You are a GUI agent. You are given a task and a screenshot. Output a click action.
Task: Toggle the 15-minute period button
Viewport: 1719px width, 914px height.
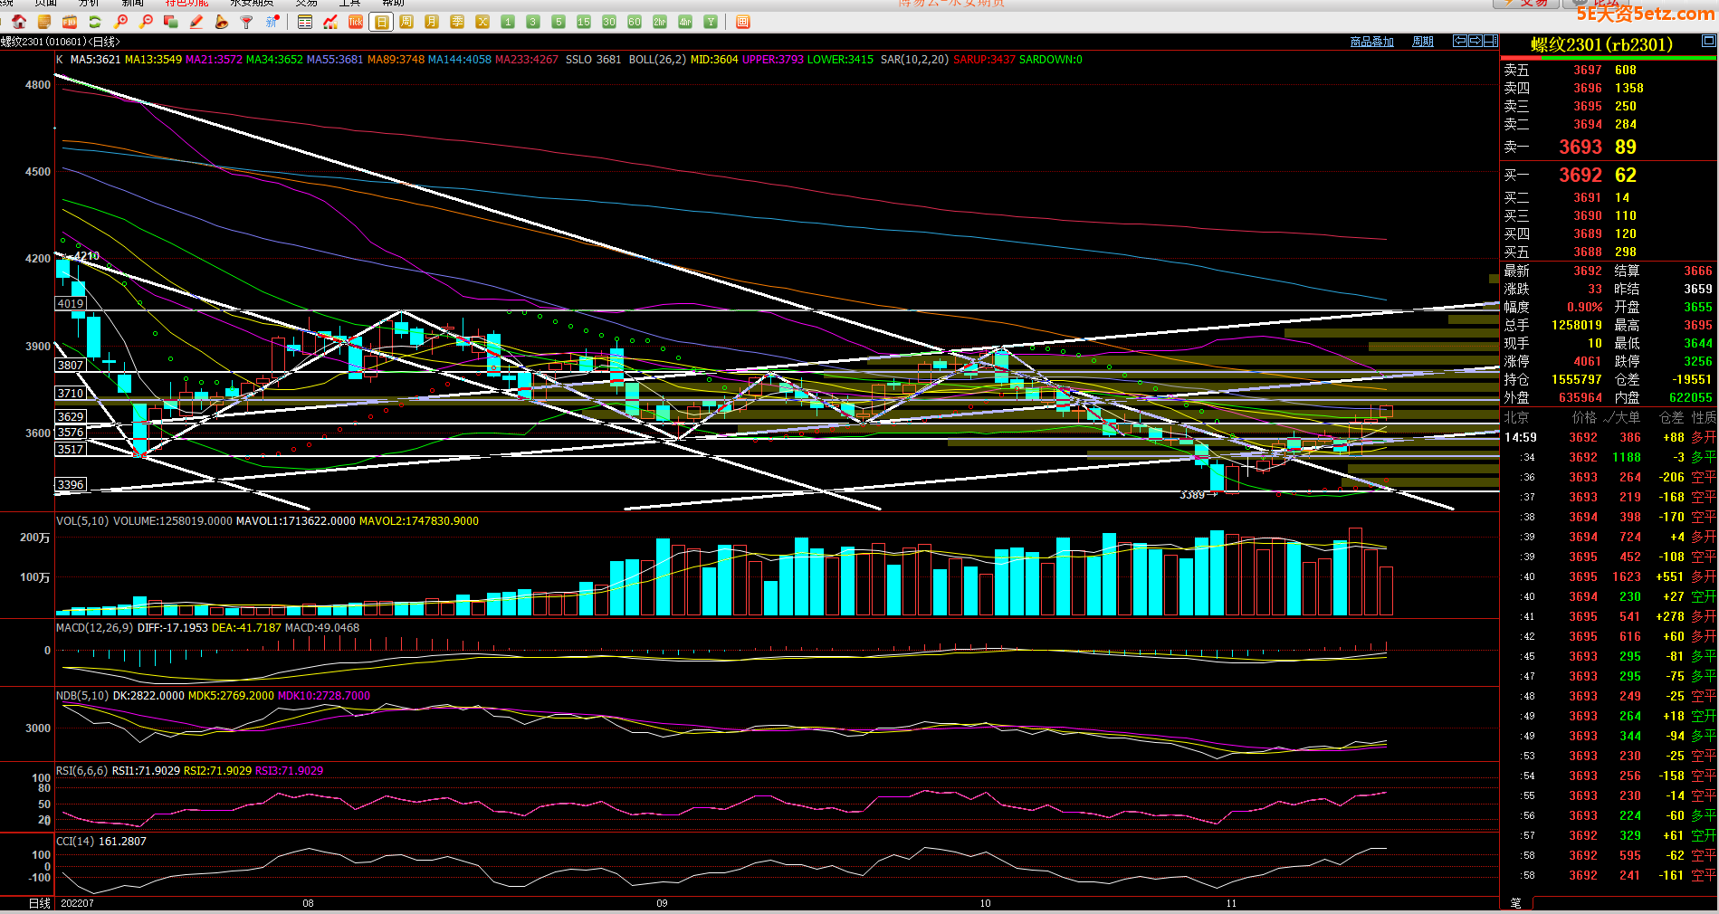584,22
